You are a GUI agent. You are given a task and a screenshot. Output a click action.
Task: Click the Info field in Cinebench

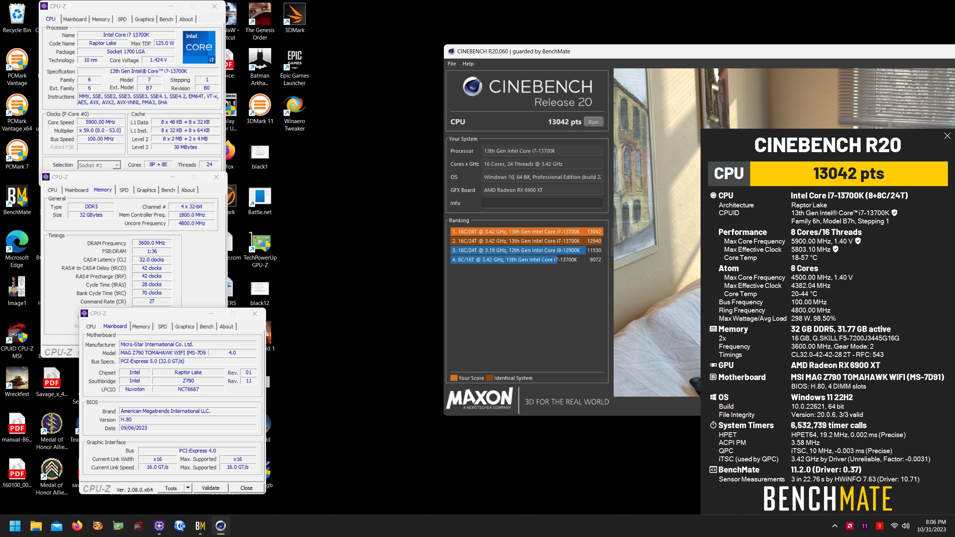[x=542, y=203]
